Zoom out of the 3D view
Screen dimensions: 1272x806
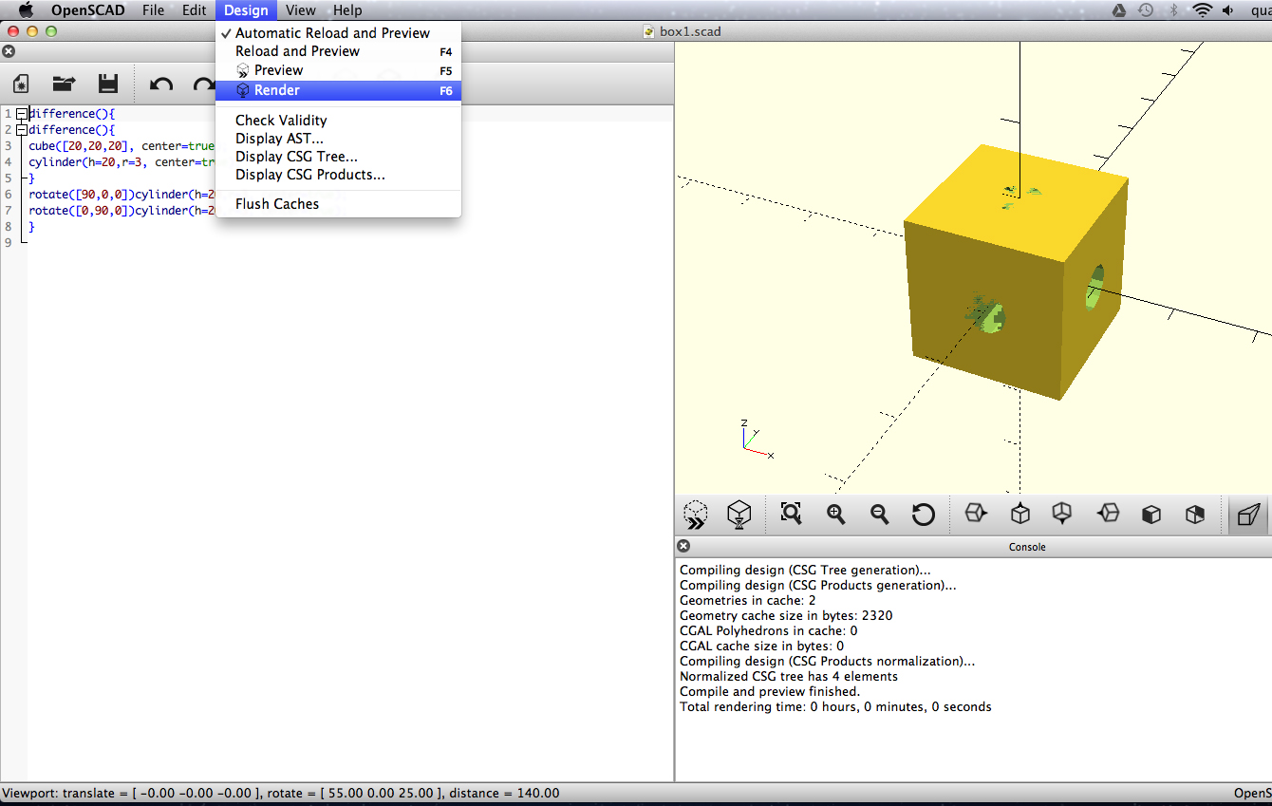(879, 514)
